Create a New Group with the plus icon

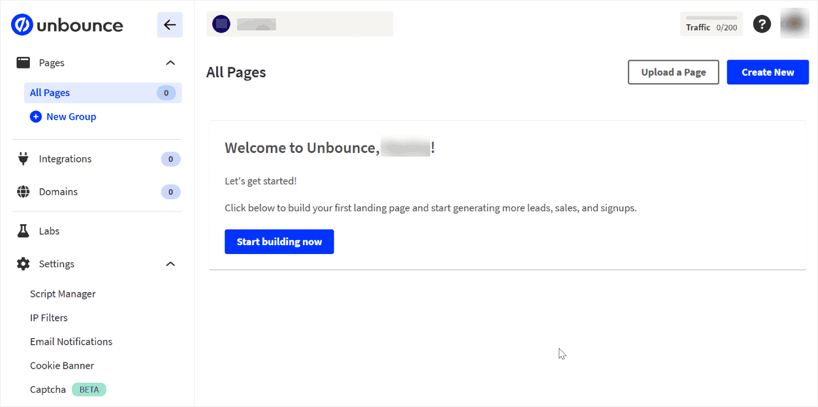tap(35, 117)
